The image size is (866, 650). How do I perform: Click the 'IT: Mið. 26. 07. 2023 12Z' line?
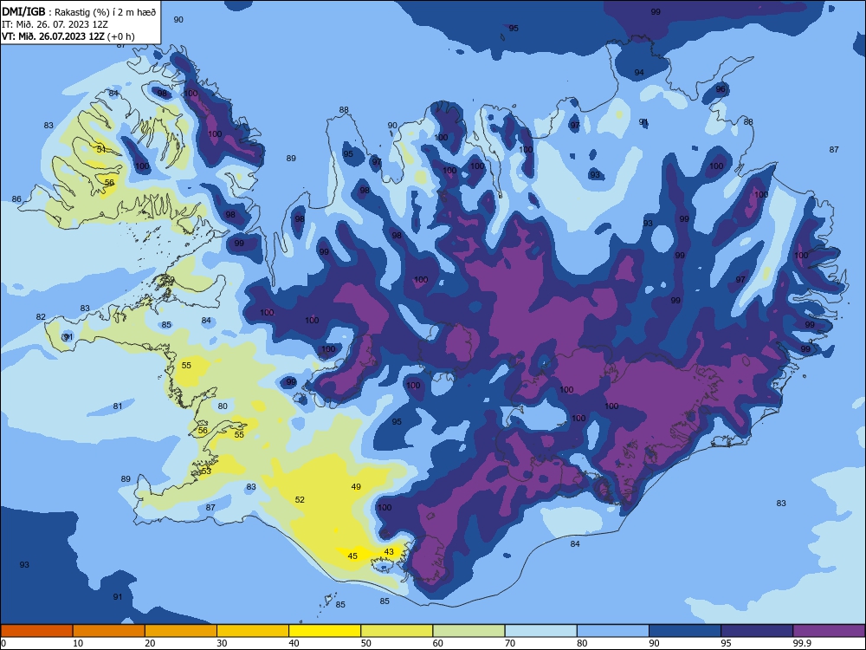coord(55,24)
